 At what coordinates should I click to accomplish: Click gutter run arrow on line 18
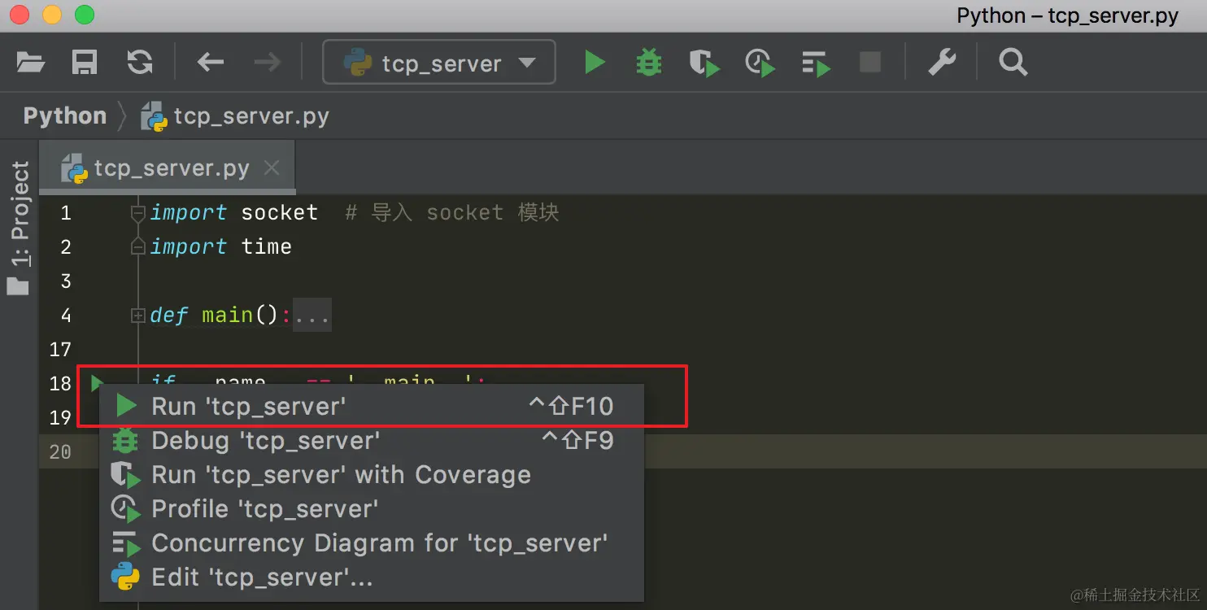coord(97,381)
